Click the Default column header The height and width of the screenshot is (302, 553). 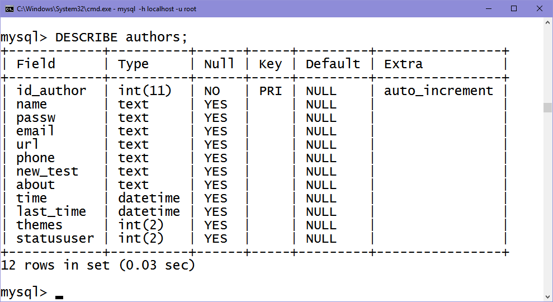333,64
